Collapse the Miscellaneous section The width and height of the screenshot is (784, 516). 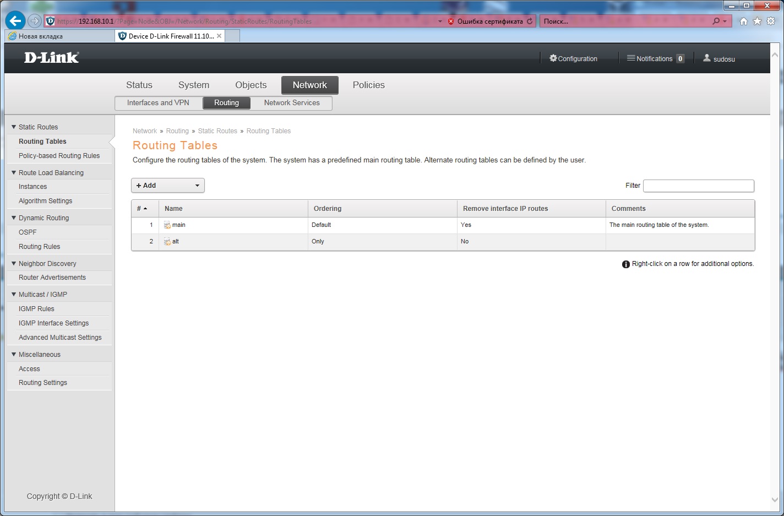[x=14, y=354]
